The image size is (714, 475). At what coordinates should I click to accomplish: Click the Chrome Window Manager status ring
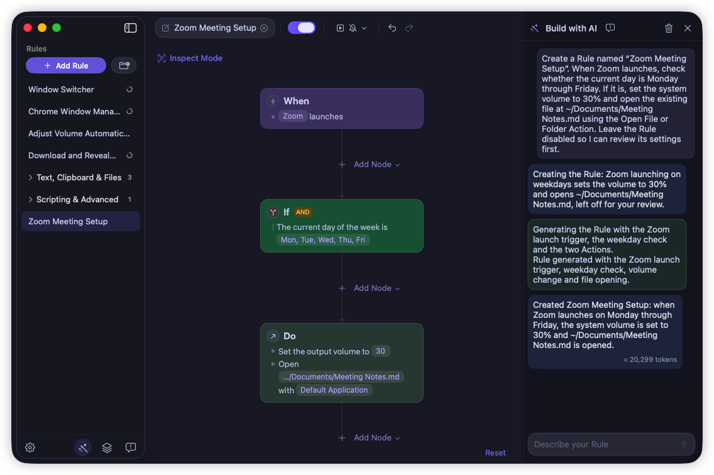click(129, 112)
